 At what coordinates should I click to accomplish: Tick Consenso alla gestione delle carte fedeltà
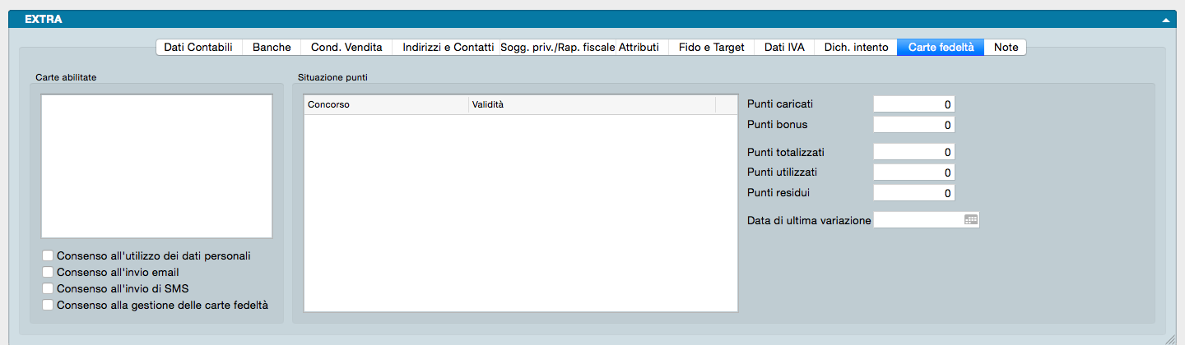[x=48, y=305]
